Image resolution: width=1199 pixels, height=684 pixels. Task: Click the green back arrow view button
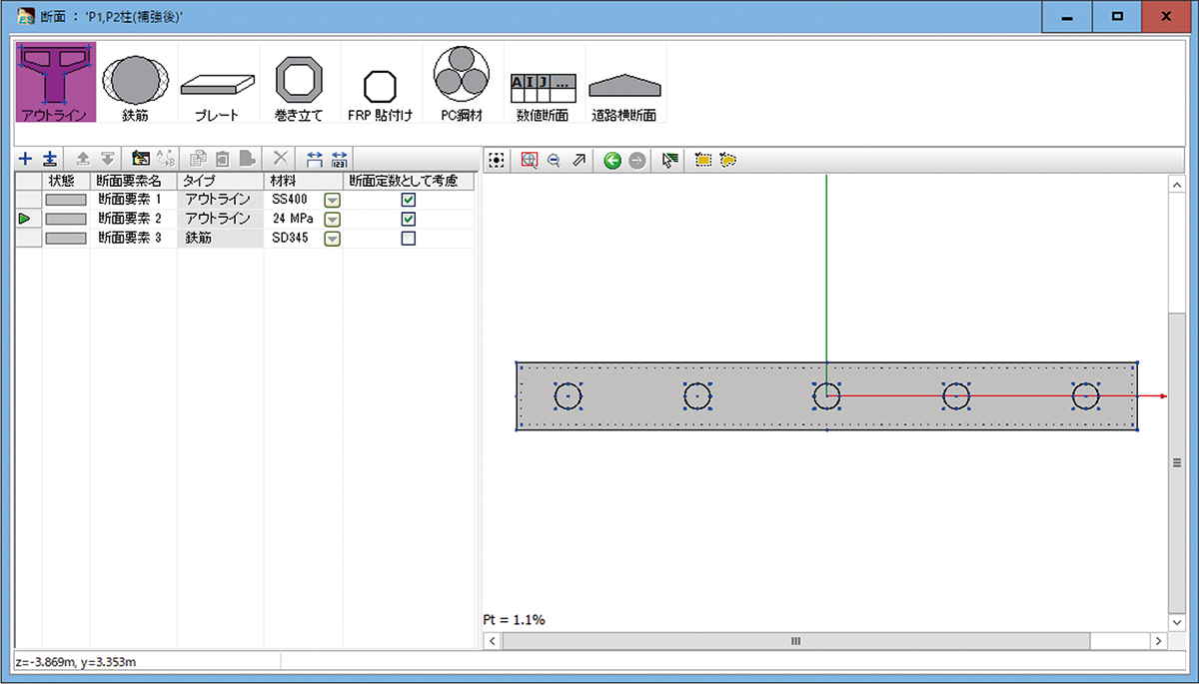click(x=612, y=160)
